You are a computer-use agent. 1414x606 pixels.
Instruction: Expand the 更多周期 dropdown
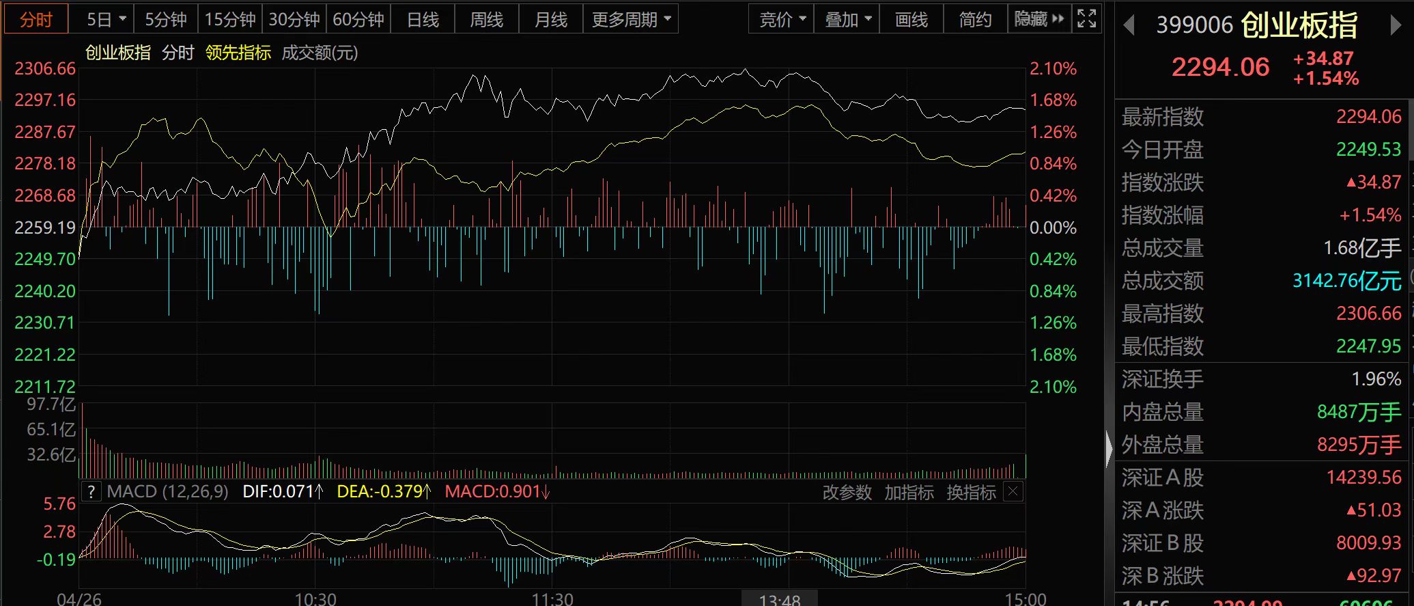pos(630,20)
